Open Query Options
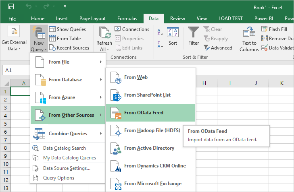 point(68,178)
